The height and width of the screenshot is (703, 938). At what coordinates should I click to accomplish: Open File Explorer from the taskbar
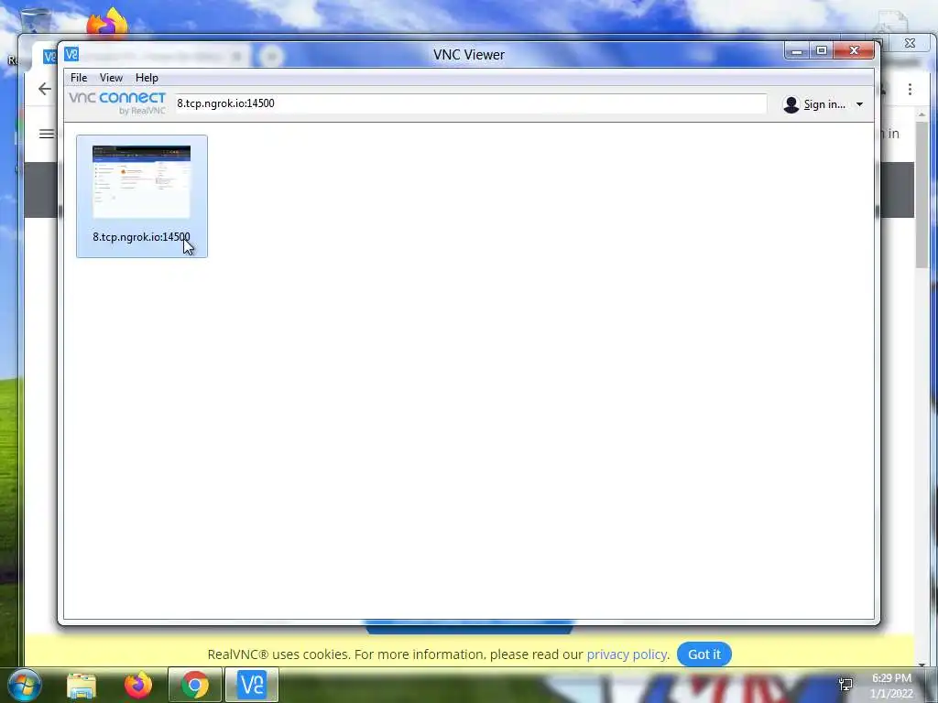pos(82,685)
